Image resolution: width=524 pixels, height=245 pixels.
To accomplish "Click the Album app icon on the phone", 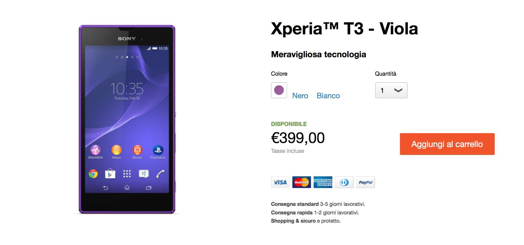I will pyautogui.click(x=116, y=150).
